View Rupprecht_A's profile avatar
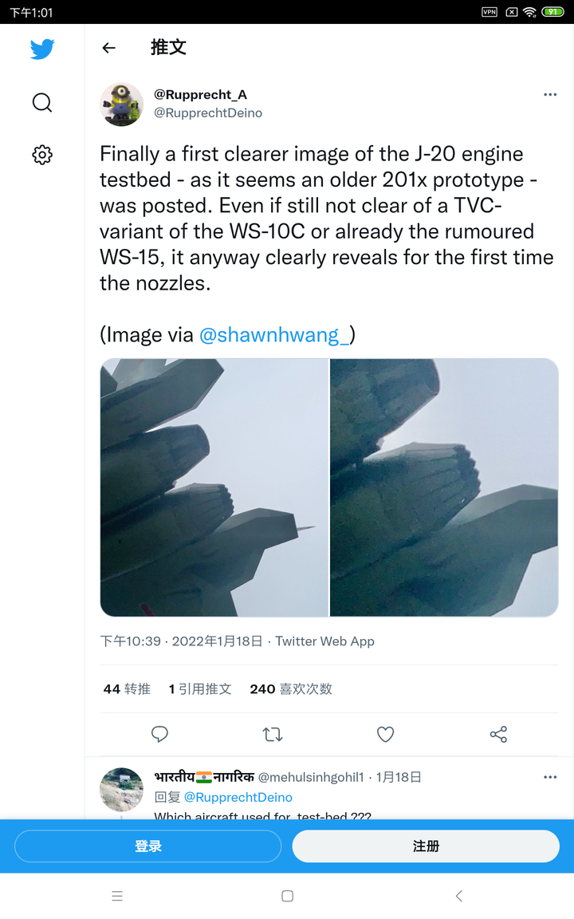The height and width of the screenshot is (919, 574). 121,104
